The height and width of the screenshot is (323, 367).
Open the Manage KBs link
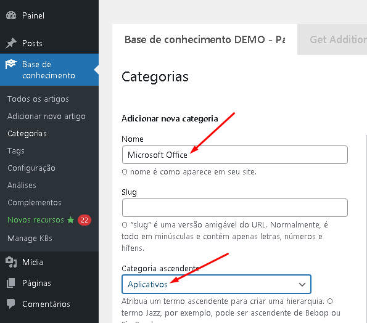(30, 239)
